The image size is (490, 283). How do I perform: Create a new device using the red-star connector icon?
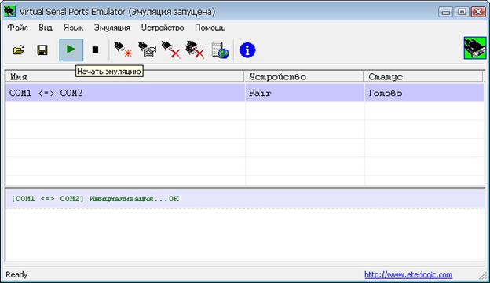(122, 50)
